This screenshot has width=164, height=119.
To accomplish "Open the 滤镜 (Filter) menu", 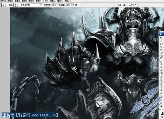I will (38, 1).
